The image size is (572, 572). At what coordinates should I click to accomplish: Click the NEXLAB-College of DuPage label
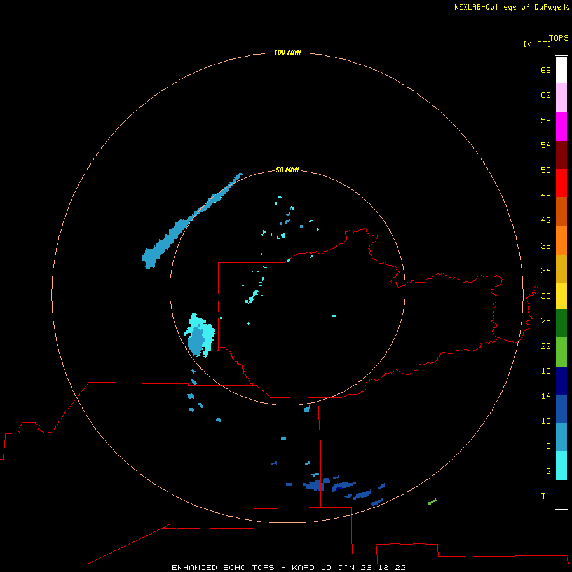507,7
